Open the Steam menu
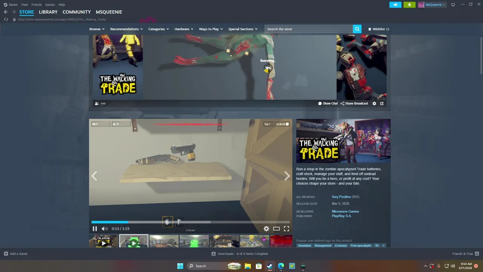This screenshot has width=483, height=272. (11, 5)
